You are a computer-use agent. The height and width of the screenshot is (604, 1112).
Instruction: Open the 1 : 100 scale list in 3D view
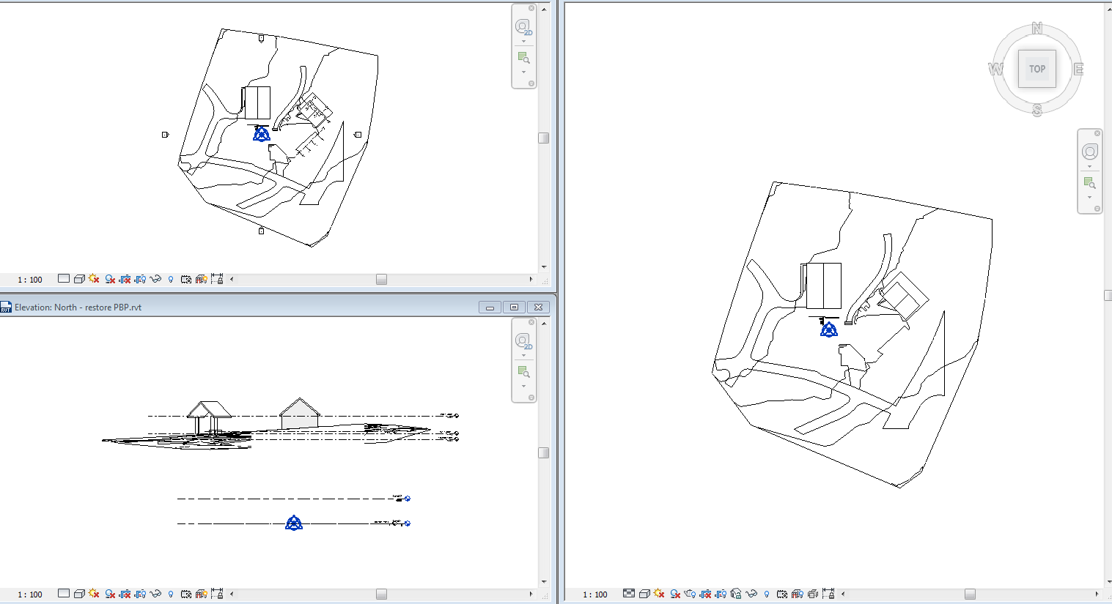coord(595,594)
